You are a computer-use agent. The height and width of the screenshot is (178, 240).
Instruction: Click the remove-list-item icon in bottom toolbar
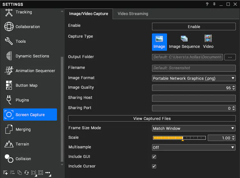click(12, 173)
